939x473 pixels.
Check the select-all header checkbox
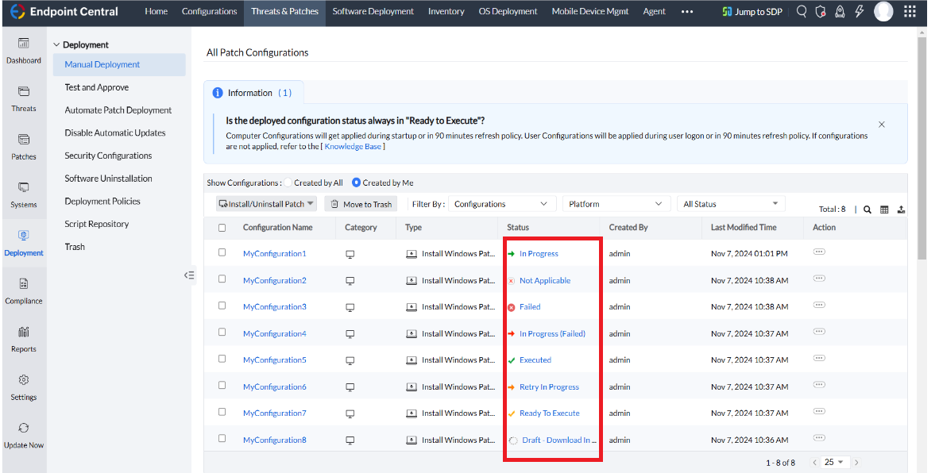pyautogui.click(x=222, y=228)
